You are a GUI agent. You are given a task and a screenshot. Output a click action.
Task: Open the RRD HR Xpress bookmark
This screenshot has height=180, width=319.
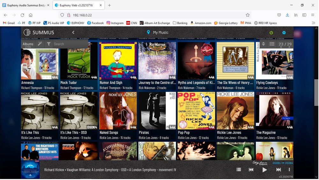[x=265, y=23]
